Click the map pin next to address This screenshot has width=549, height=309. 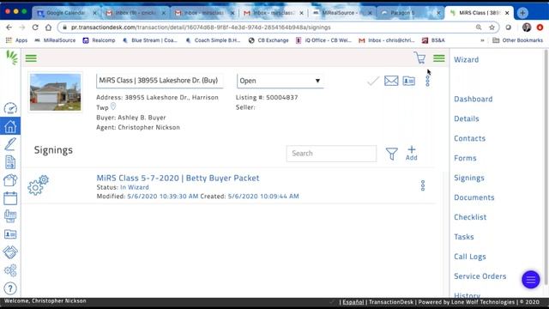tap(113, 106)
